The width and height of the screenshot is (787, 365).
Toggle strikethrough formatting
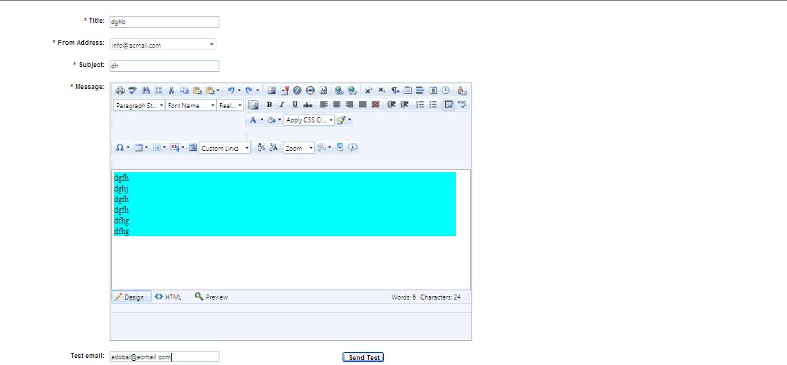tap(308, 105)
